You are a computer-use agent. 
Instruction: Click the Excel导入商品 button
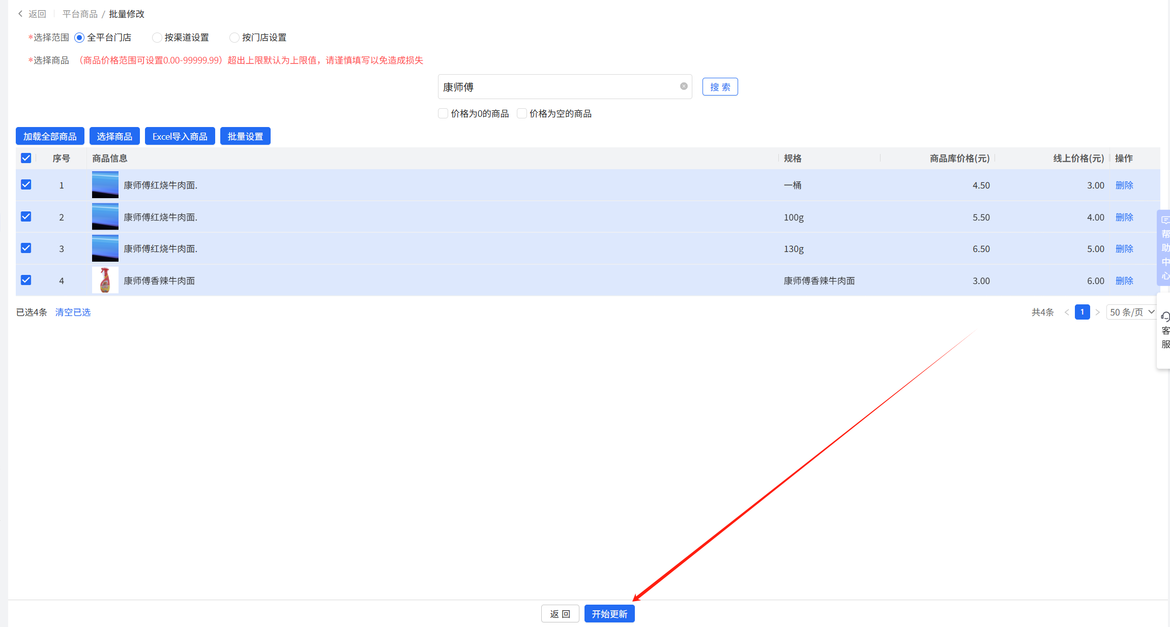(180, 136)
